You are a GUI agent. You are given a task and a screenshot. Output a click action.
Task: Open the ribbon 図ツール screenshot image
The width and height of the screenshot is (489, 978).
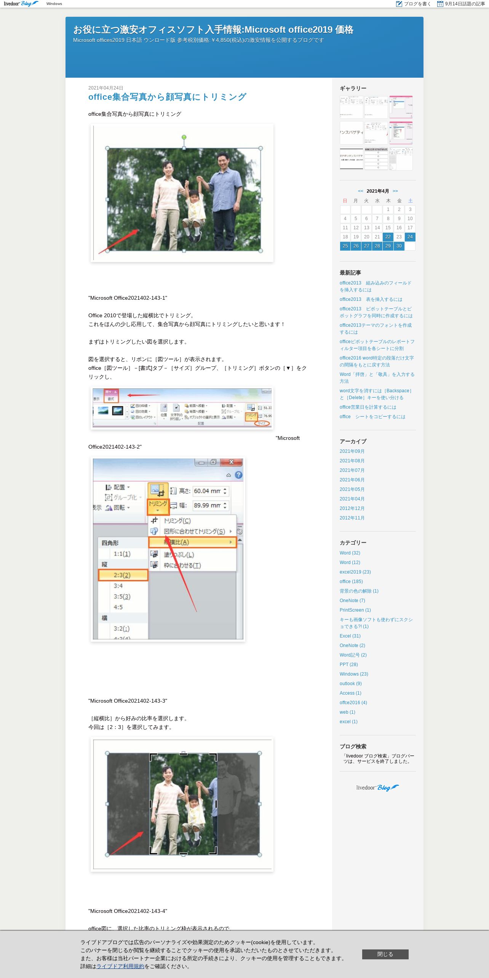click(182, 408)
